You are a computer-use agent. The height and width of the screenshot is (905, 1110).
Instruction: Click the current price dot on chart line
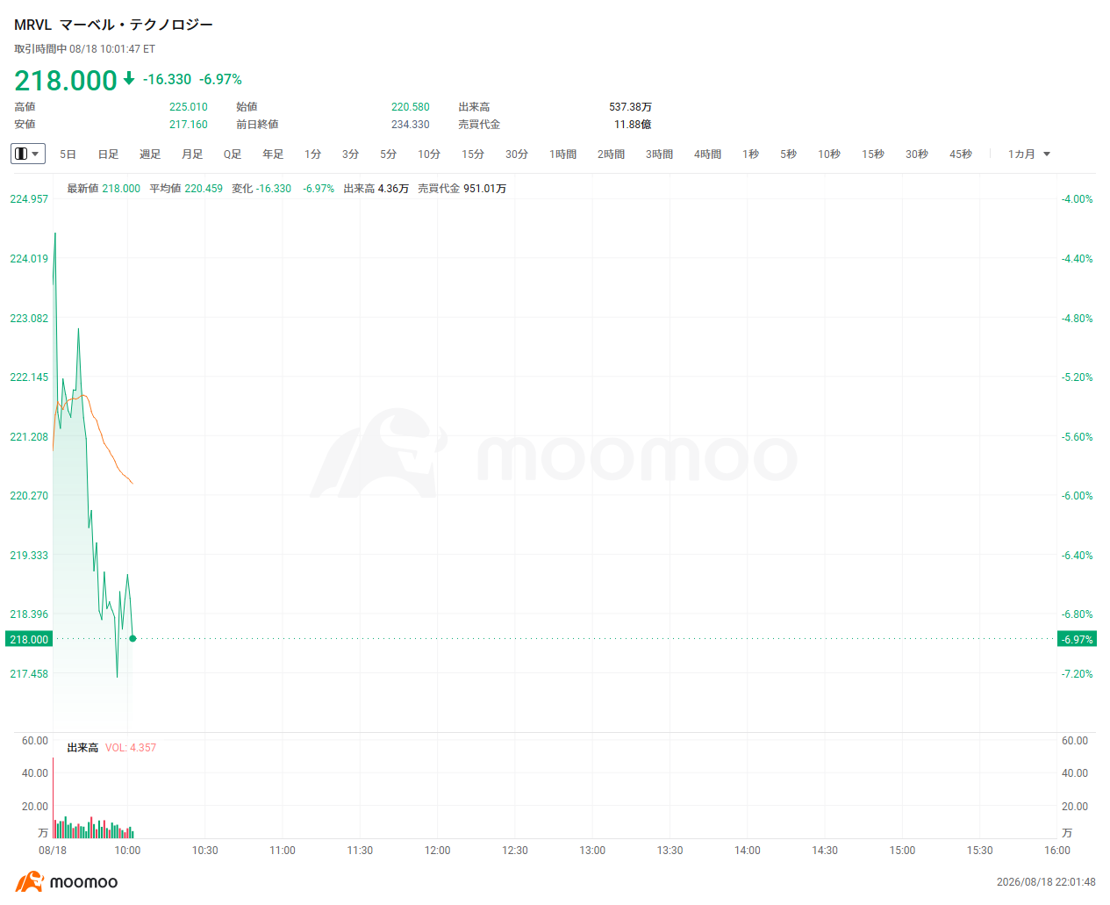click(132, 638)
